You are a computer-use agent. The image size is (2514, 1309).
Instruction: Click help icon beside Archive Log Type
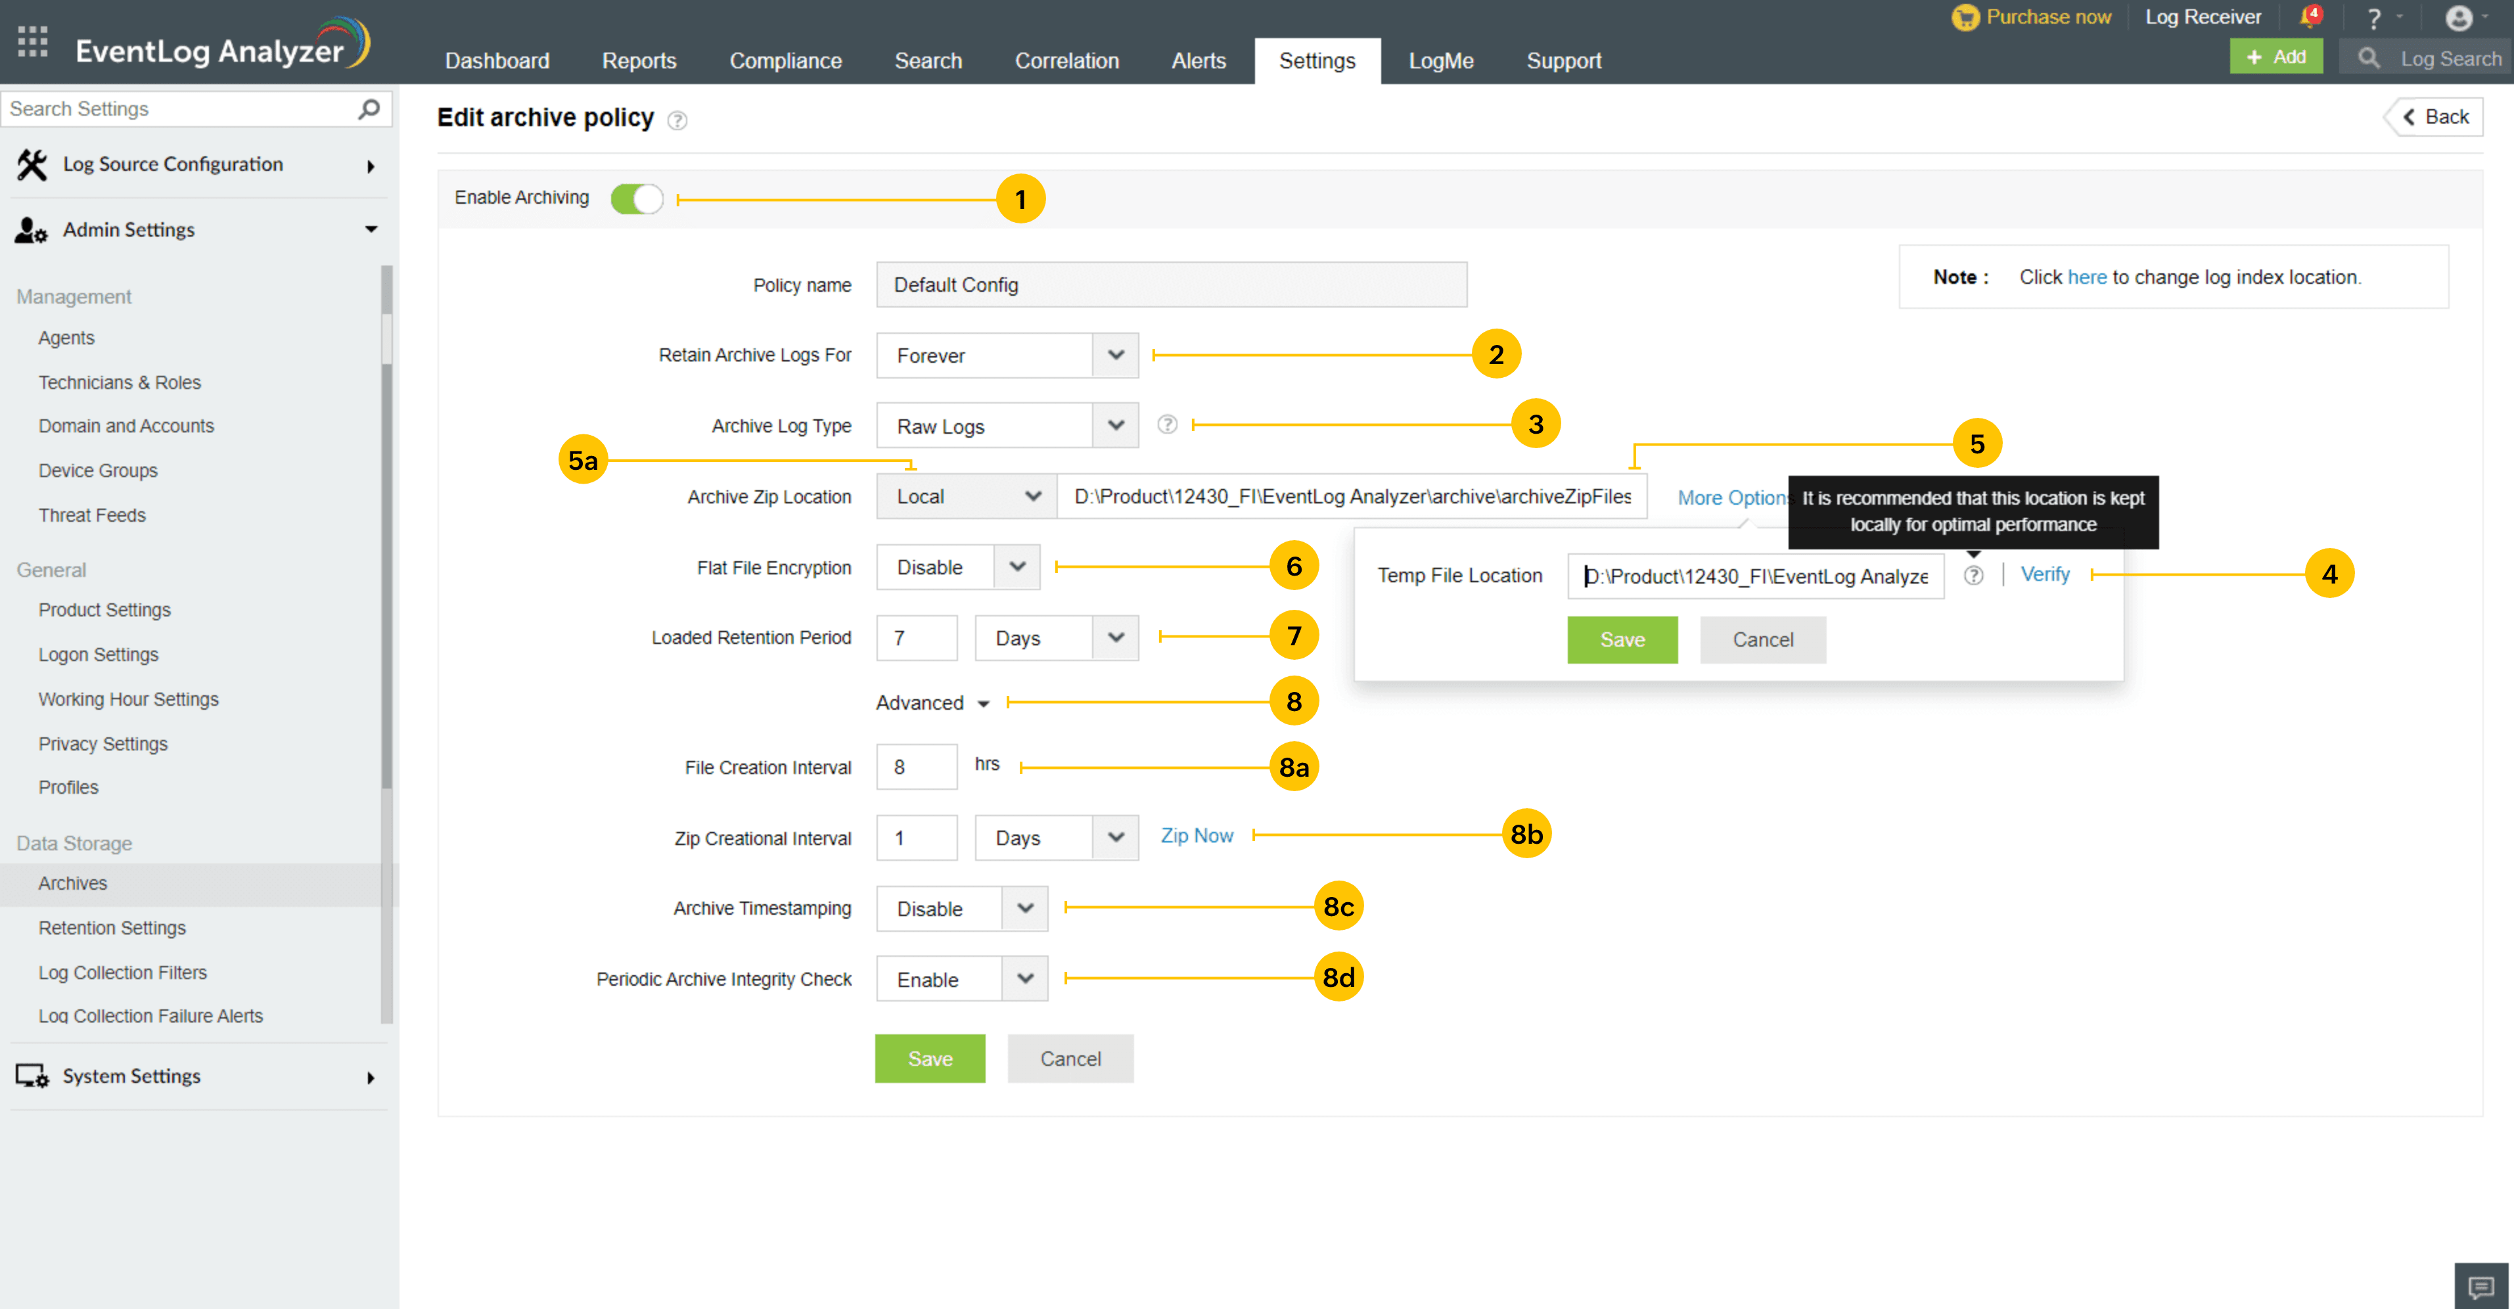pos(1167,425)
